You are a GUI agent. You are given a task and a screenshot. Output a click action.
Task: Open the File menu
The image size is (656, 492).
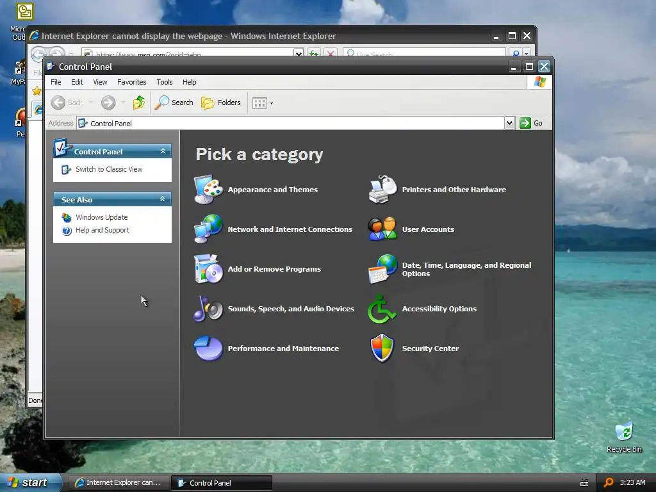[56, 82]
